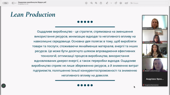170x95 pixels.
Task: Open the document info inspector
Action: [x=86, y=3]
